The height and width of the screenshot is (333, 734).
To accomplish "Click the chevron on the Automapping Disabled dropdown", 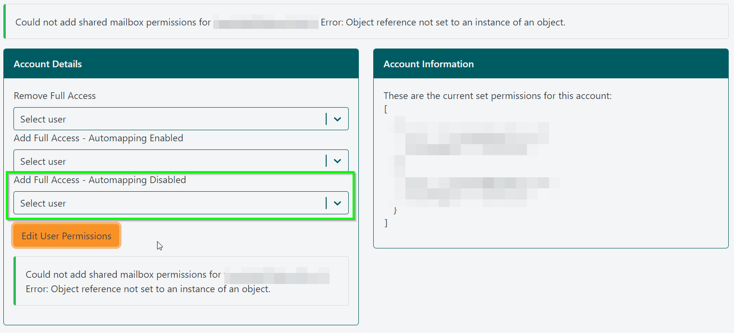I will click(x=336, y=203).
